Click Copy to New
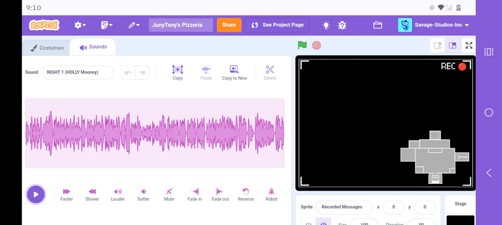Image resolution: width=502 pixels, height=225 pixels. coord(234,73)
